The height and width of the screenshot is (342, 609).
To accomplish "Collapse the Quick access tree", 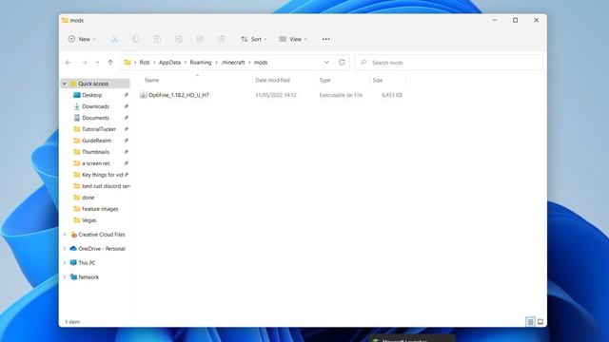I will coord(65,84).
